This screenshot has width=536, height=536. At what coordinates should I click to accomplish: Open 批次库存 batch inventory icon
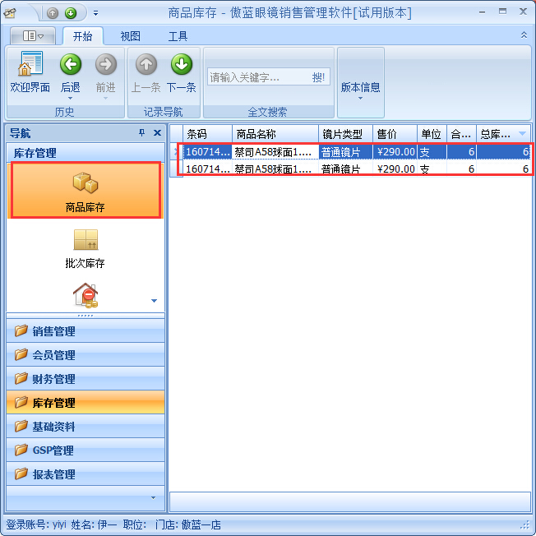(x=85, y=248)
